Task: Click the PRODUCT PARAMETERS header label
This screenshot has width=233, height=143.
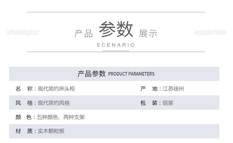Action: point(131,74)
